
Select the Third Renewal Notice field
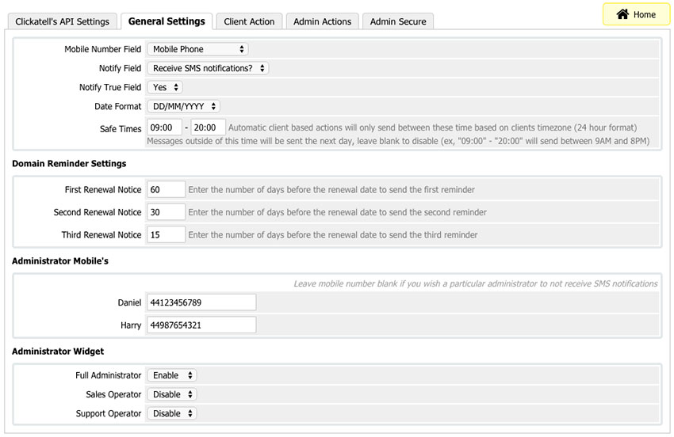166,235
